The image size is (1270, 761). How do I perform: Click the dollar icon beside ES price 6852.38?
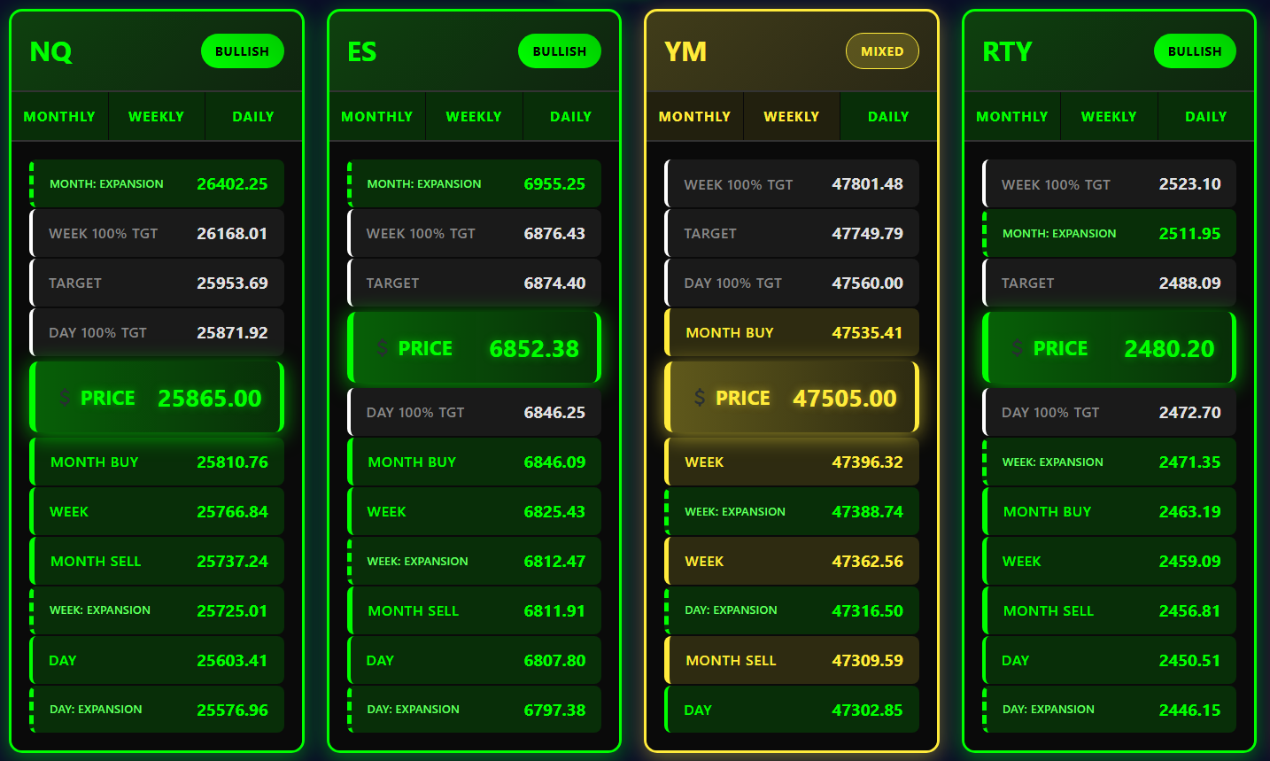(383, 348)
